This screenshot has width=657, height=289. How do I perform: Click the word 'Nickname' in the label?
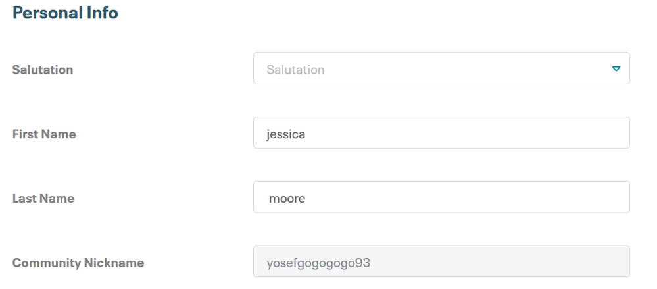[x=114, y=263]
